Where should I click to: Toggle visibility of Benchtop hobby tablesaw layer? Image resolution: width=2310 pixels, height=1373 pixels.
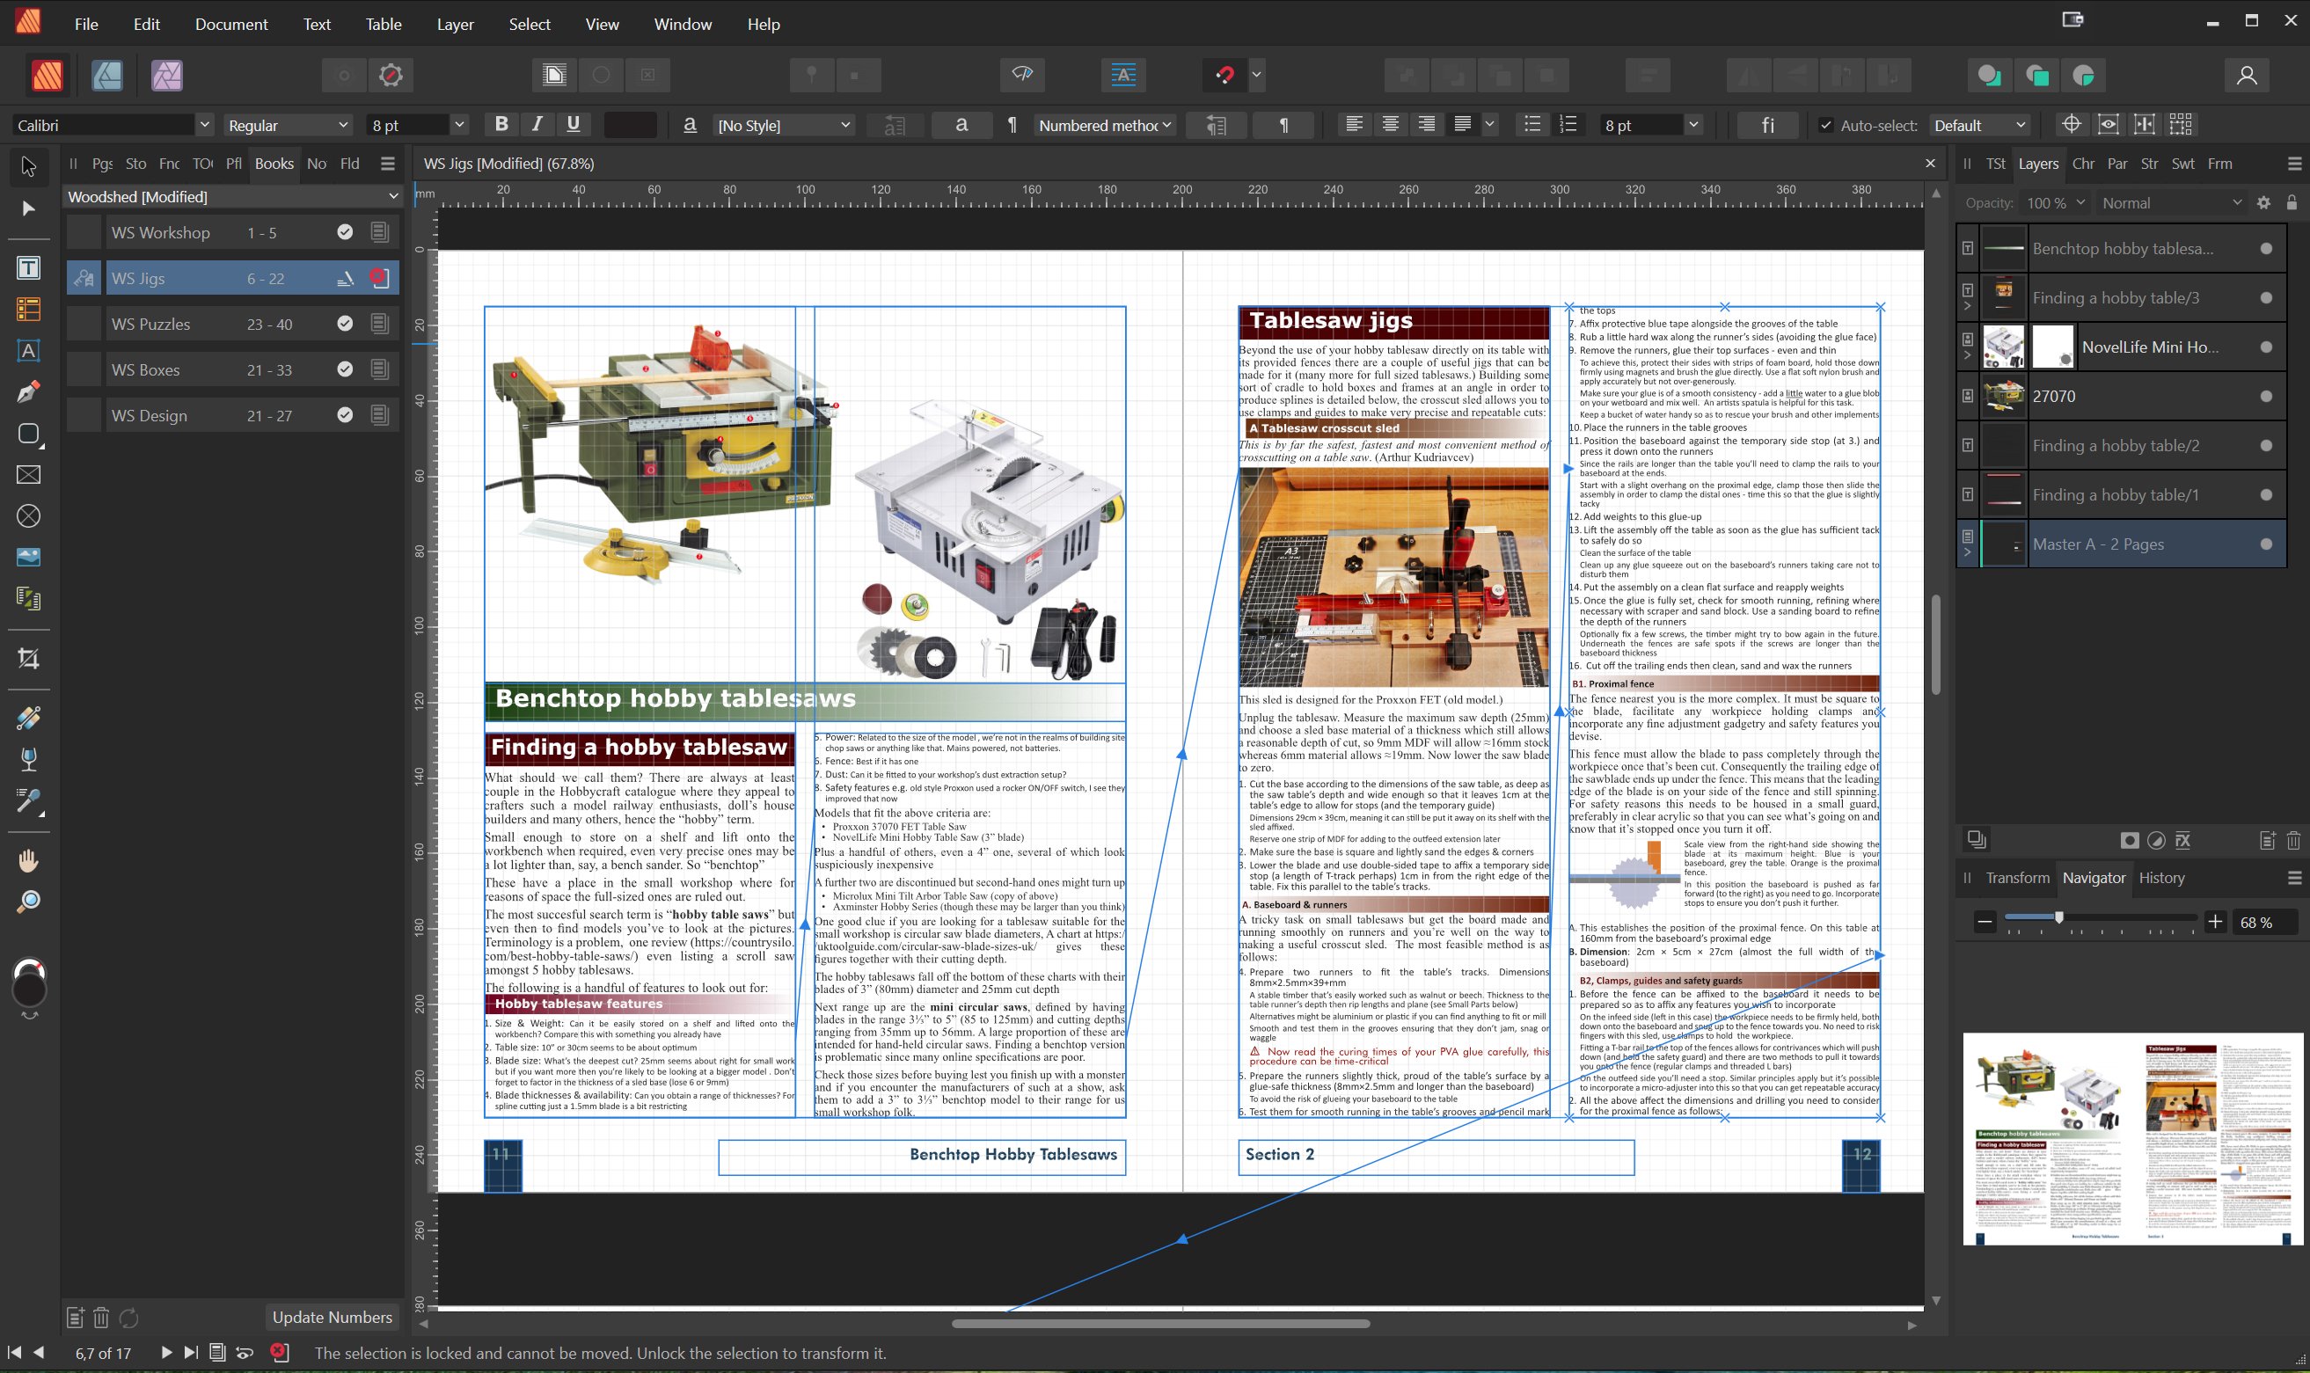pos(2266,248)
